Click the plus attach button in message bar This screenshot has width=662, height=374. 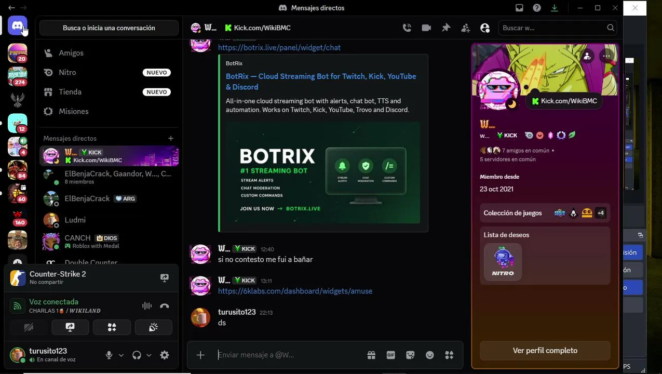[x=200, y=355]
